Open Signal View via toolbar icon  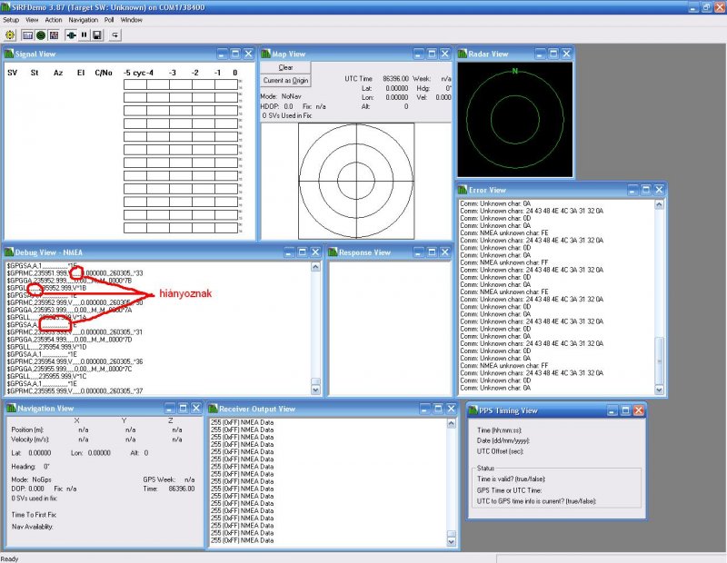coord(28,35)
